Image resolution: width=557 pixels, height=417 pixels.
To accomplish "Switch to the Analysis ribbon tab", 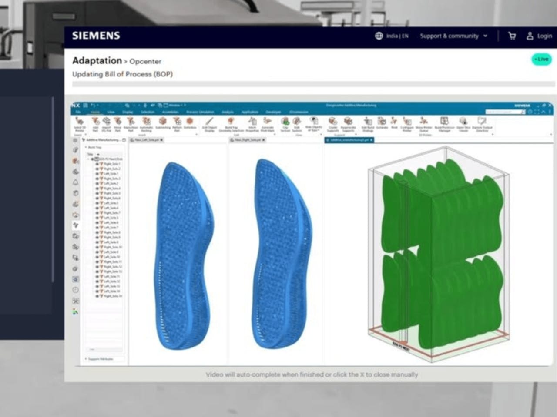I will (227, 112).
